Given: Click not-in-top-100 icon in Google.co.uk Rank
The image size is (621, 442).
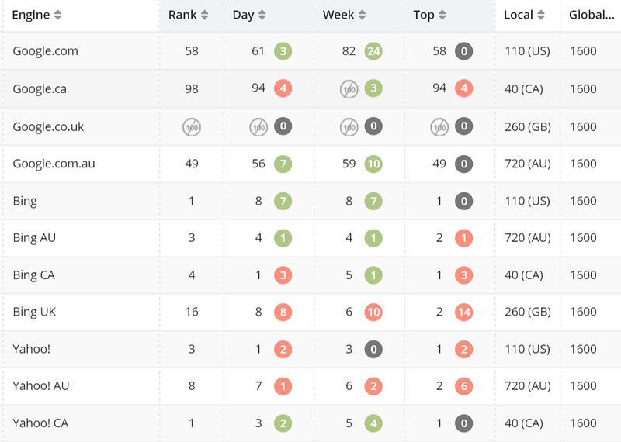Looking at the screenshot, I should [192, 127].
